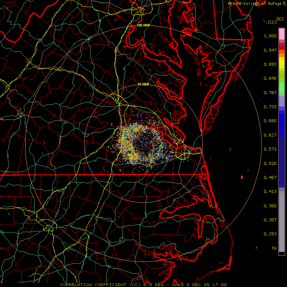Image resolution: width=287 pixels, height=287 pixels.
Task: Click the 17:08 timestamp in caption
Action: (219, 285)
